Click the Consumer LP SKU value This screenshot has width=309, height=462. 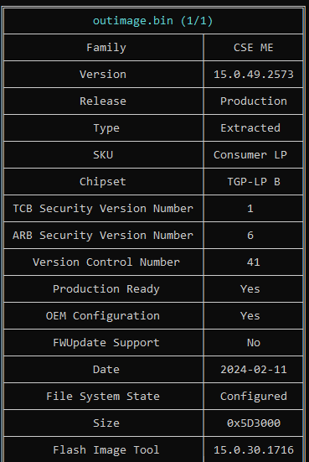pos(250,154)
